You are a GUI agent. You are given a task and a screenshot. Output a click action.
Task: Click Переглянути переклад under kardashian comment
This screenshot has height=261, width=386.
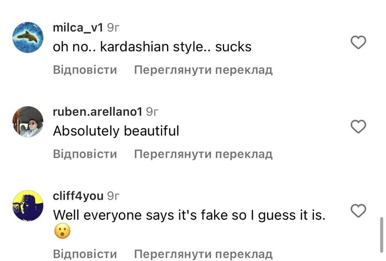[x=203, y=70]
